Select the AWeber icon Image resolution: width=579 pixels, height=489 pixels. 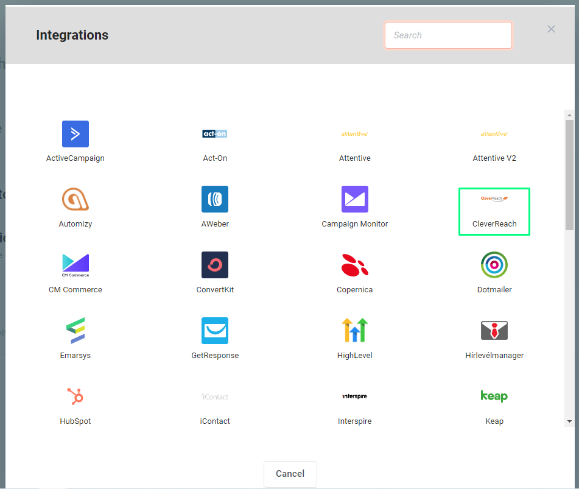tap(215, 199)
